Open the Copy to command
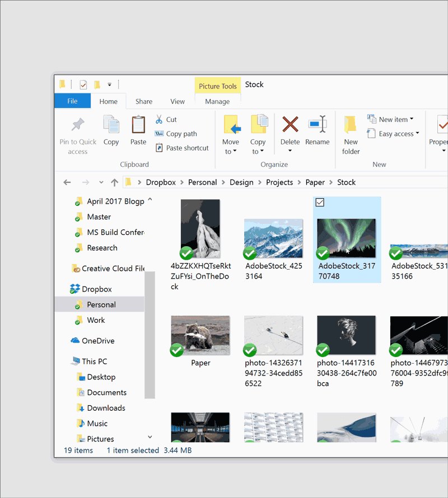 (x=258, y=135)
